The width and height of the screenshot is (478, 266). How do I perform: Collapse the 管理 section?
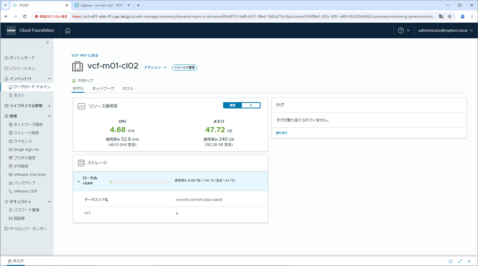pyautogui.click(x=49, y=116)
